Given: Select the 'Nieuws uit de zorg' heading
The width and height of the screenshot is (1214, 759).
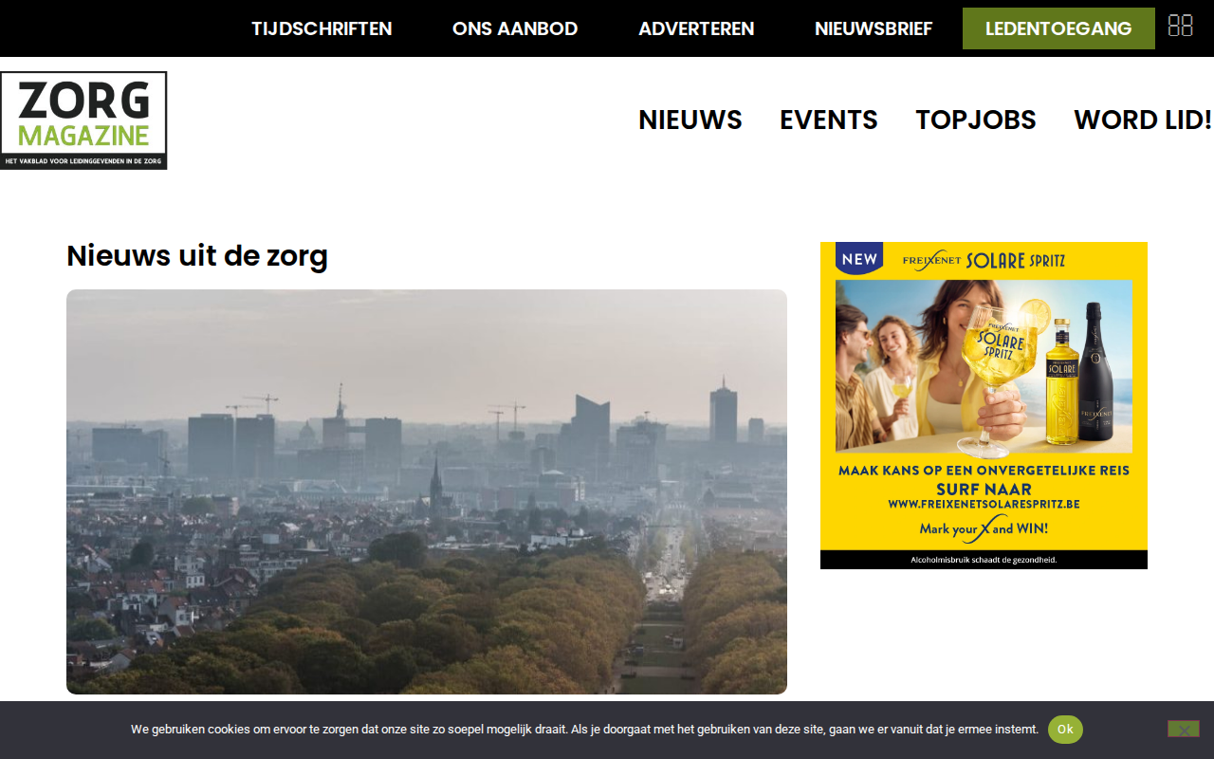Looking at the screenshot, I should [x=197, y=256].
